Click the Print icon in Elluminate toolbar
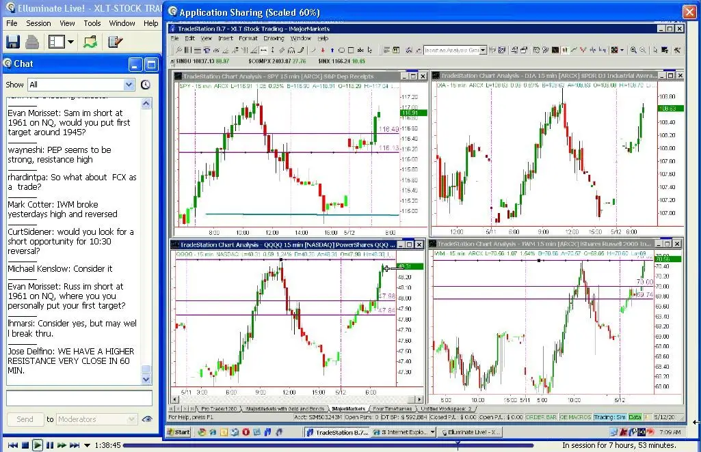Viewport: 701px width, 452px height. [x=32, y=42]
